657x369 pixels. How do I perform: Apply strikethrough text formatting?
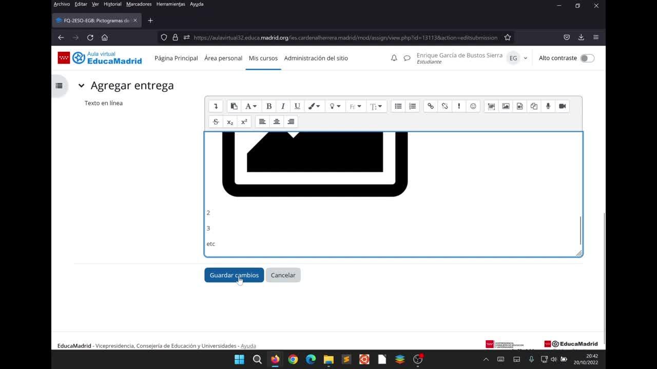(x=216, y=121)
